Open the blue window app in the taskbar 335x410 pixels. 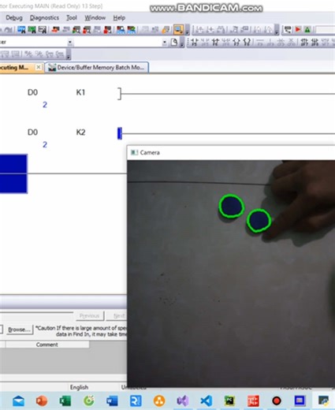[300, 401]
